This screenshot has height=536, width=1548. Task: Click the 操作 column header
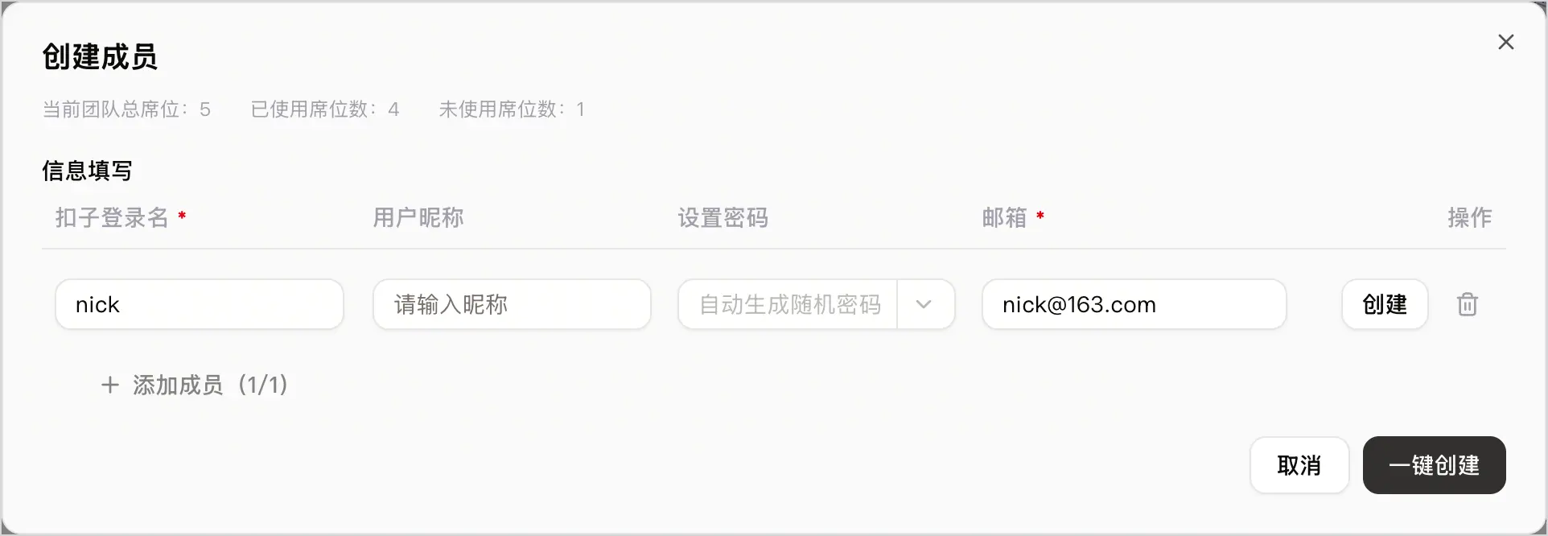pos(1469,217)
